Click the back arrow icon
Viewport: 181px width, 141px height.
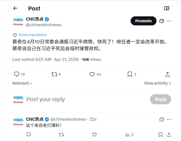coord(15,8)
